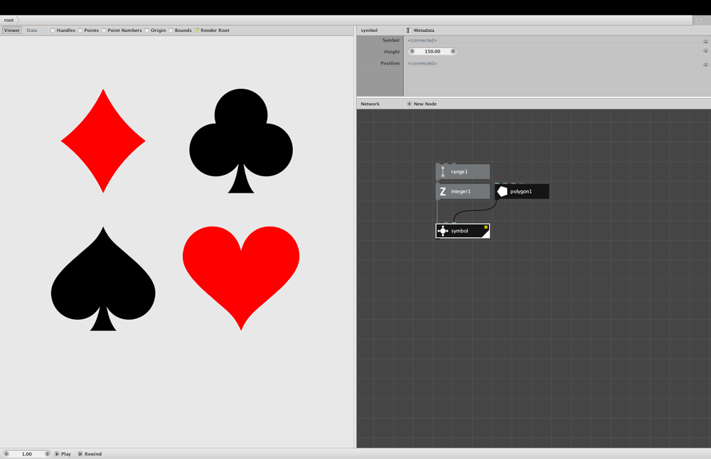Open the Height row options dropdown

tap(705, 51)
